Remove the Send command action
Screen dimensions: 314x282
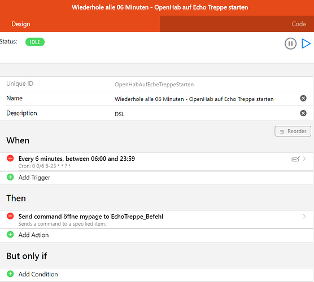point(10,216)
